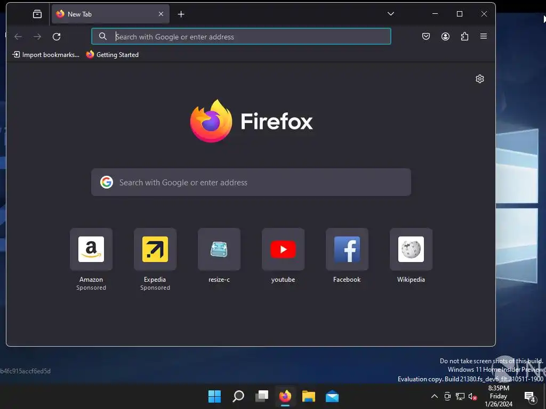This screenshot has width=546, height=409.
Task: Click the Google logo in search box
Action: tap(107, 182)
